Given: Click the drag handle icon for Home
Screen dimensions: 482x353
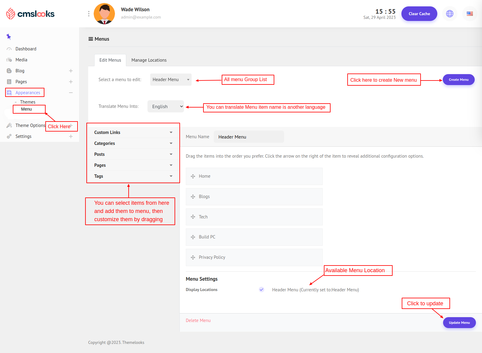Looking at the screenshot, I should pyautogui.click(x=193, y=176).
